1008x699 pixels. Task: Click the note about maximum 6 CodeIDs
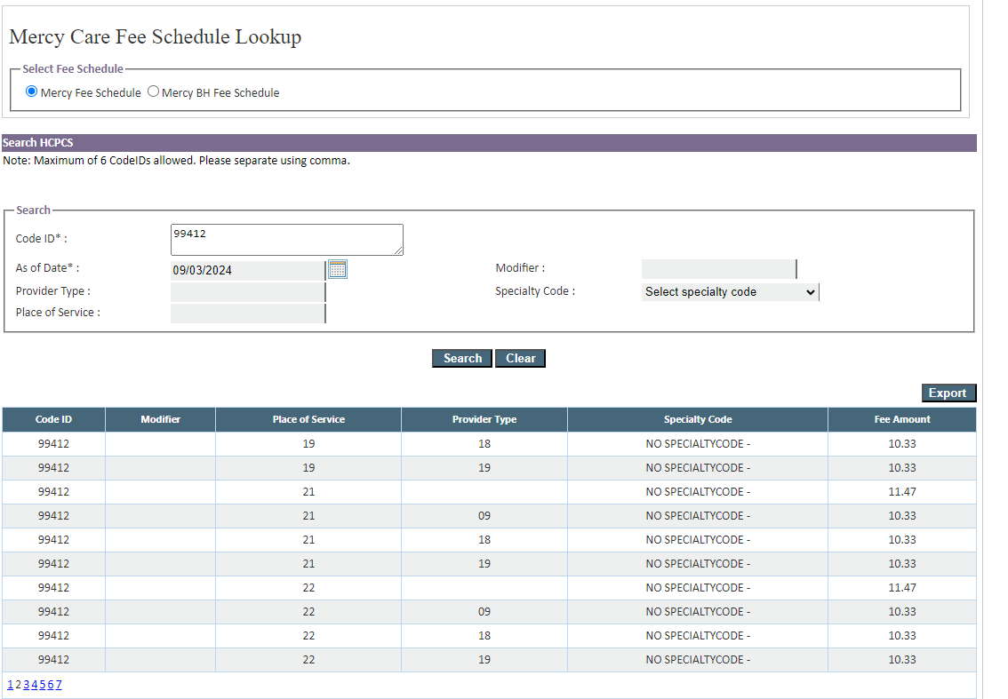tap(176, 161)
